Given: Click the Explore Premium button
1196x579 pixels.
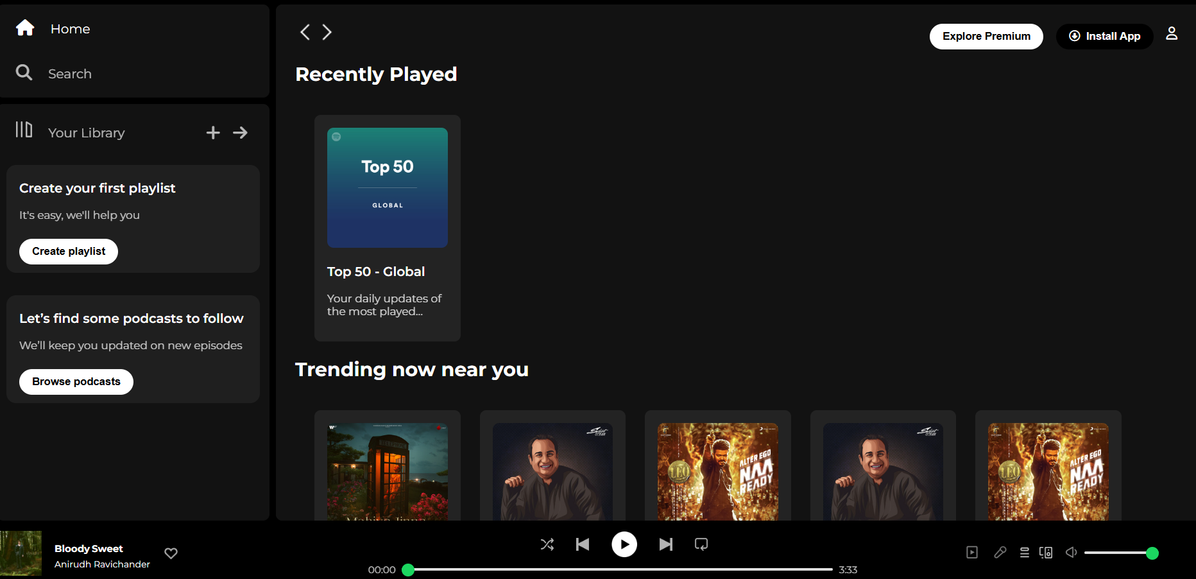Looking at the screenshot, I should [986, 37].
